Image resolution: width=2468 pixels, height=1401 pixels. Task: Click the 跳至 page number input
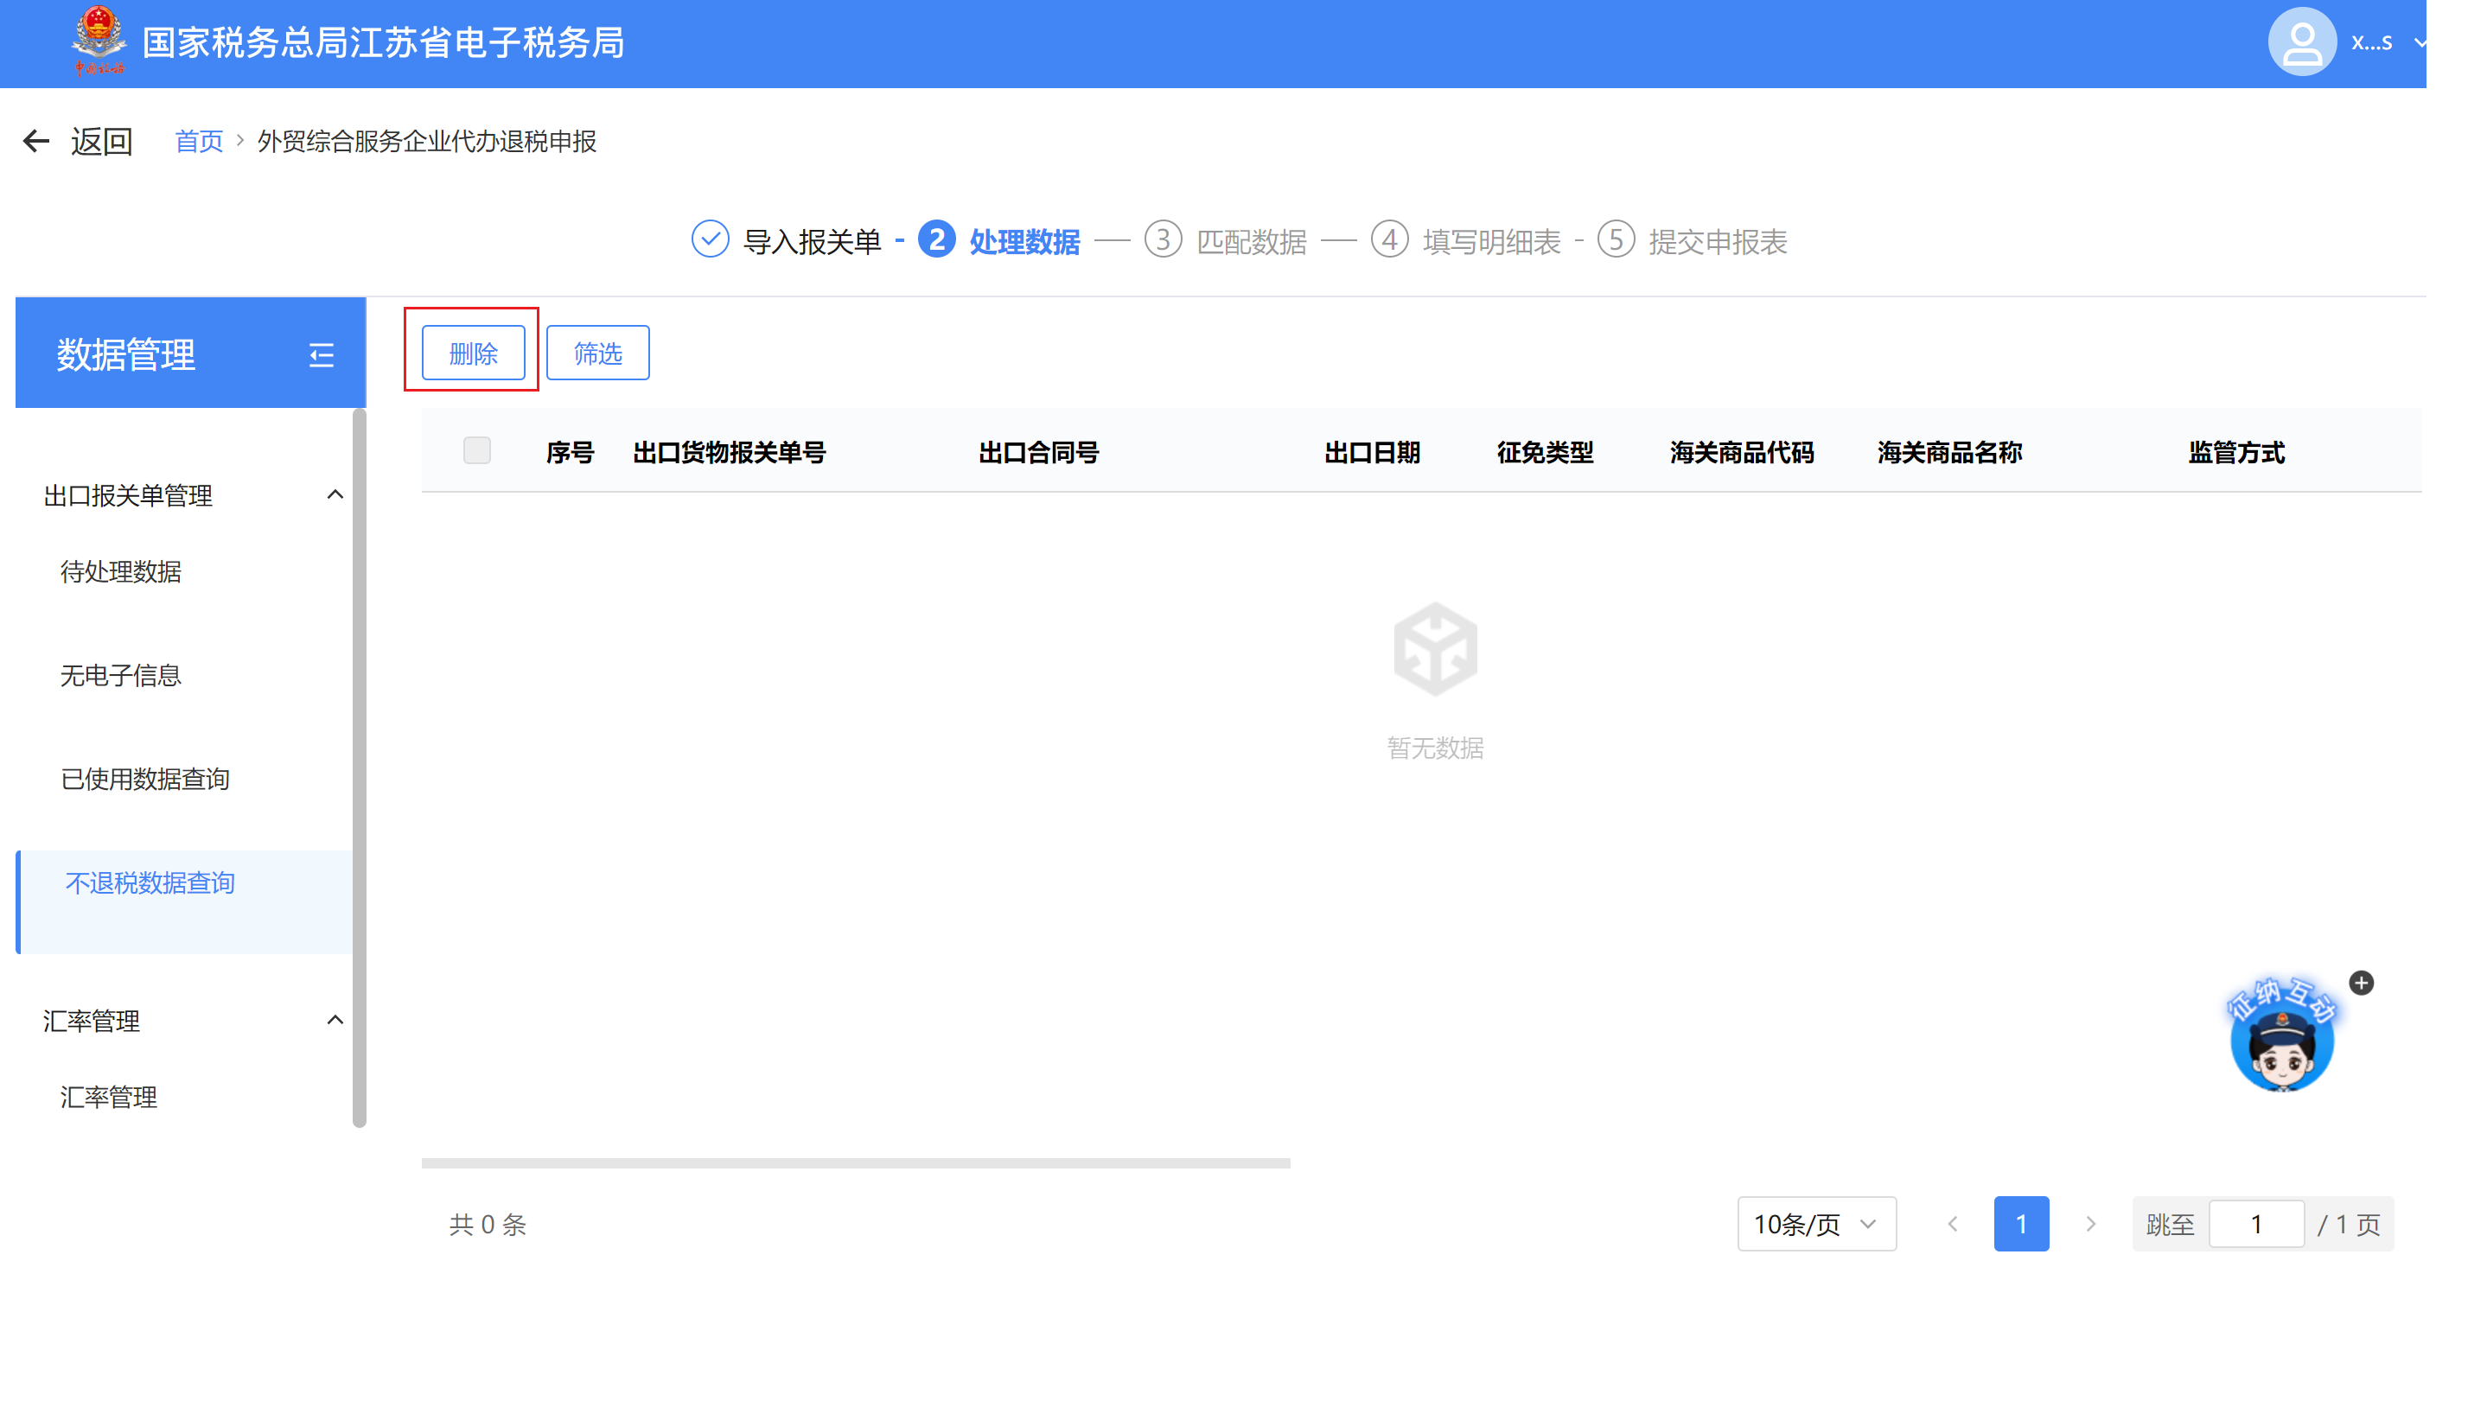click(2255, 1224)
